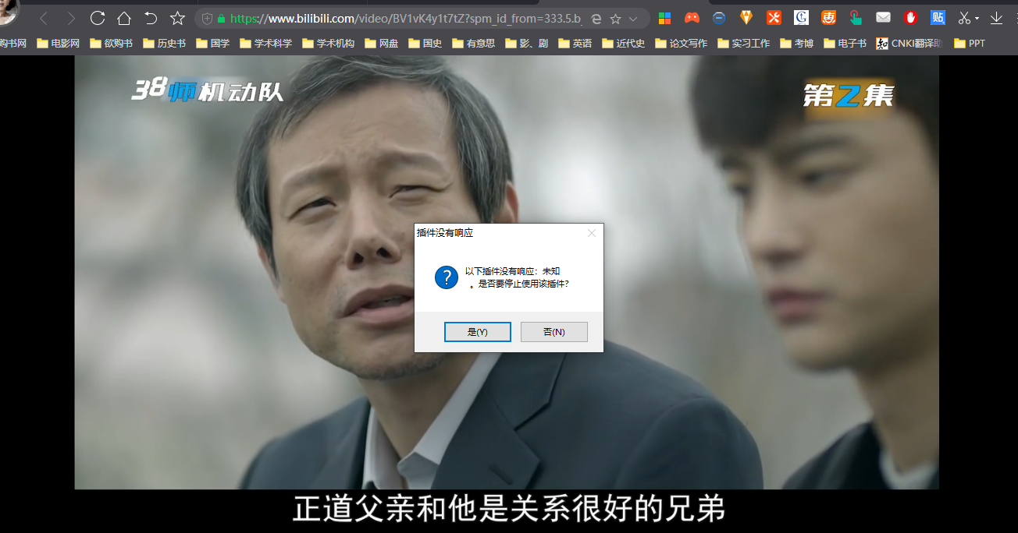Click the colorful four-square Microsoft icon

click(x=664, y=18)
